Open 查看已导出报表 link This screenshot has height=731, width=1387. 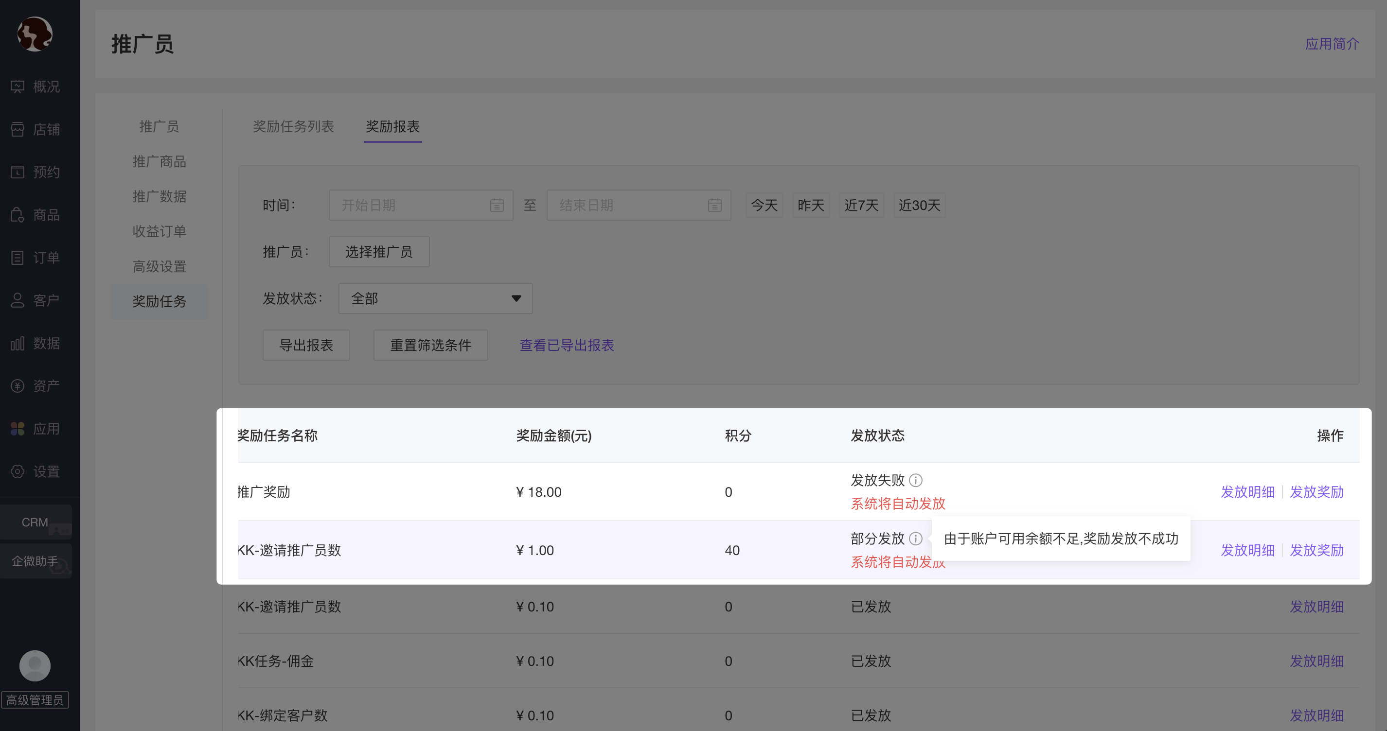[x=567, y=345]
